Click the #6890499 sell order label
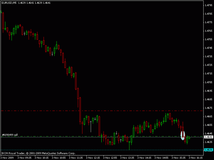The image size is (214, 160). [10, 135]
